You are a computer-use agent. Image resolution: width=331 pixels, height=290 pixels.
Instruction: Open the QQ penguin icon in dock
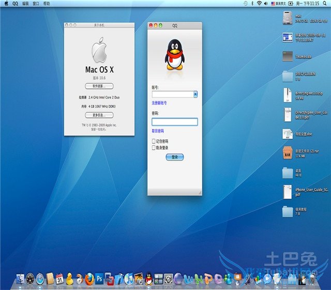[x=148, y=279]
